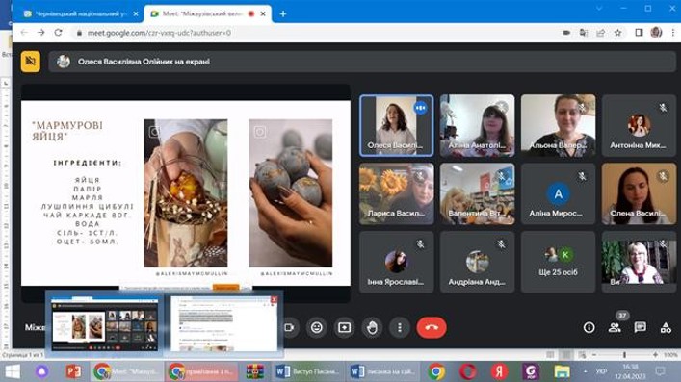Select Інна Ярославі... participant tile
The width and height of the screenshot is (681, 382).
click(396, 262)
